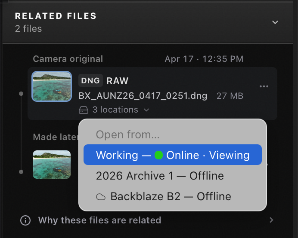Open the Made later thumbnail
The width and height of the screenshot is (298, 238).
point(52,165)
